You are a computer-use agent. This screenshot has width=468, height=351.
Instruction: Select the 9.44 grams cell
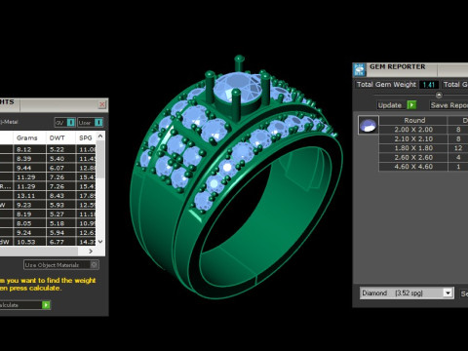click(29, 168)
